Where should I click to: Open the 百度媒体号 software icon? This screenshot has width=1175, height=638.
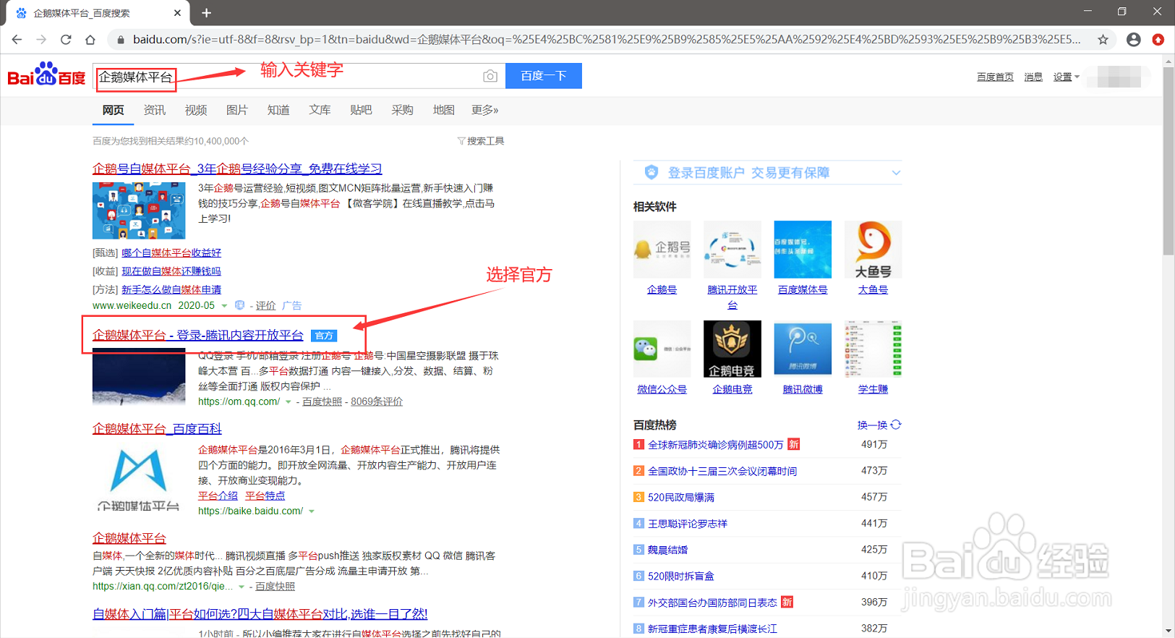click(x=803, y=250)
